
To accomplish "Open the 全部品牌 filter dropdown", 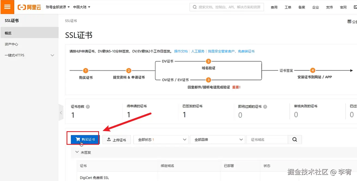I will 217,140.
